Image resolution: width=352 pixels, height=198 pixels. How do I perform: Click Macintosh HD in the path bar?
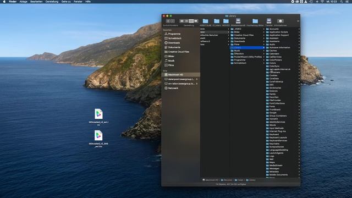[210, 180]
